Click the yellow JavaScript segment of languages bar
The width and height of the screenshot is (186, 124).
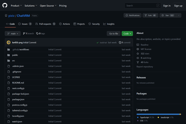pyautogui.click(x=180, y=114)
